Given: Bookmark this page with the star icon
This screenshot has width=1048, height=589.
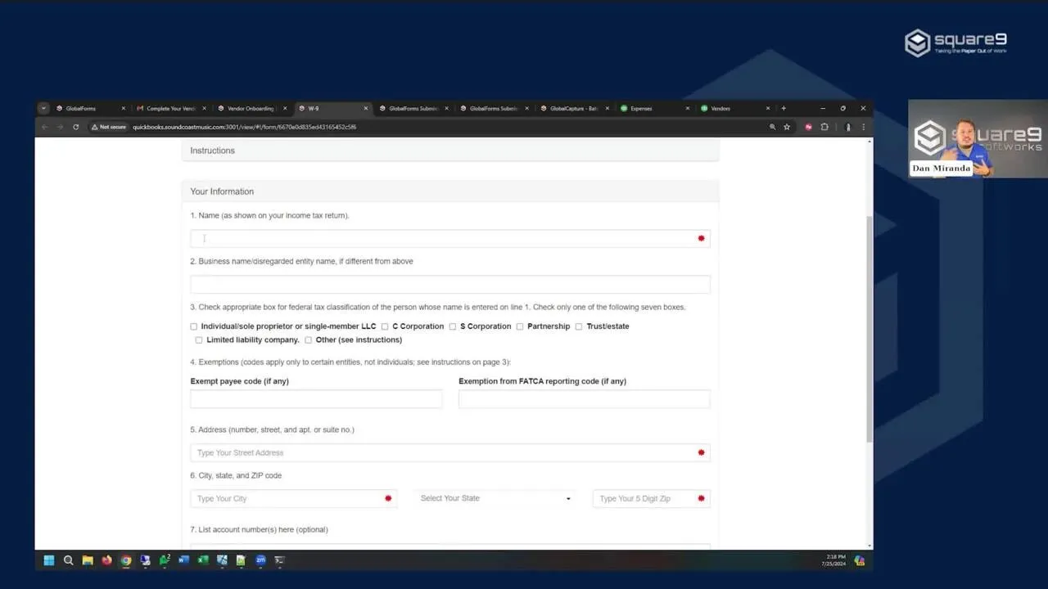Looking at the screenshot, I should click(787, 127).
